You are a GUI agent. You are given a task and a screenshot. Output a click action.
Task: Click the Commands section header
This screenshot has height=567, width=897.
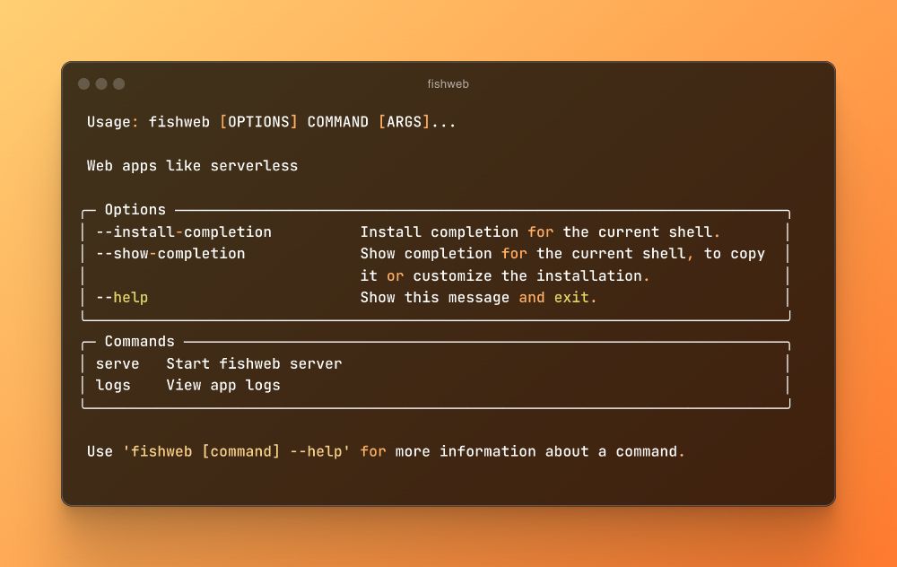point(139,342)
